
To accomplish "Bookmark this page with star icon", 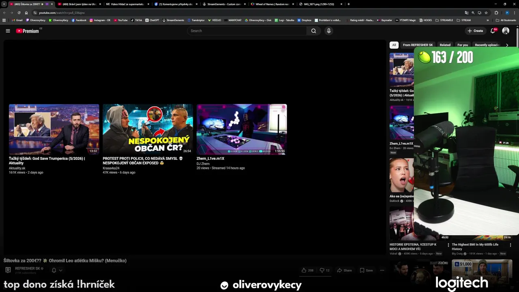I will pyautogui.click(x=486, y=13).
